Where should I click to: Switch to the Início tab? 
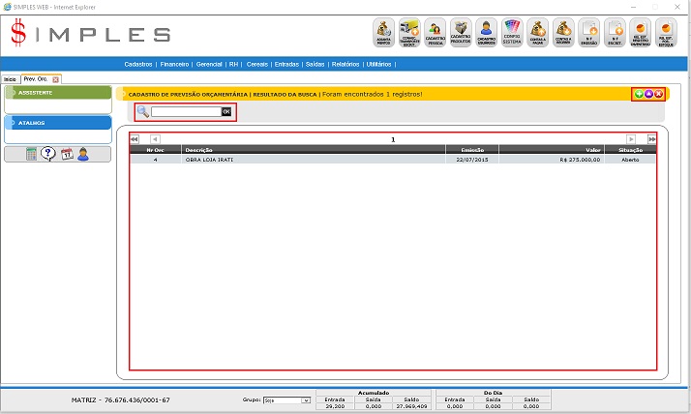pos(10,78)
